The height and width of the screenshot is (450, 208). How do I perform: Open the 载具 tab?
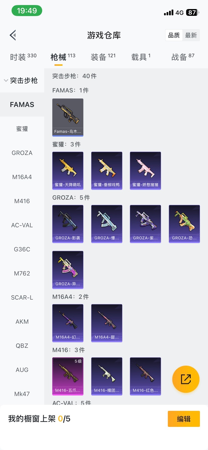[141, 57]
